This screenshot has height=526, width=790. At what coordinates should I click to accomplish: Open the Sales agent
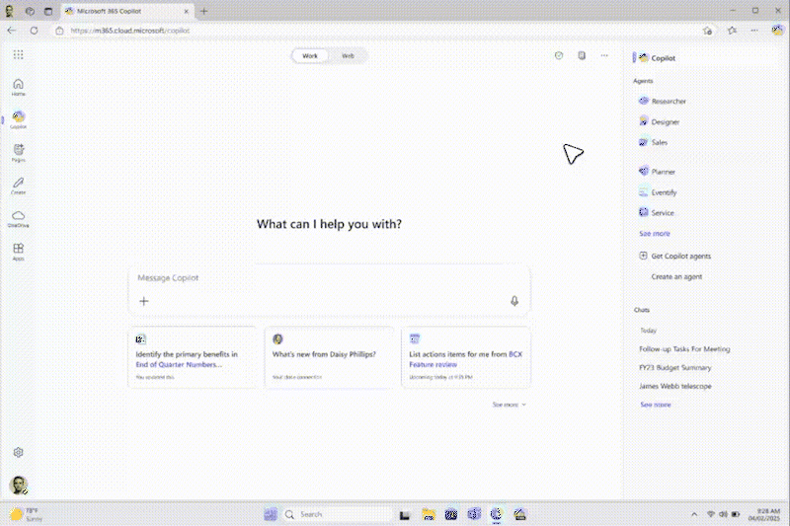653,142
